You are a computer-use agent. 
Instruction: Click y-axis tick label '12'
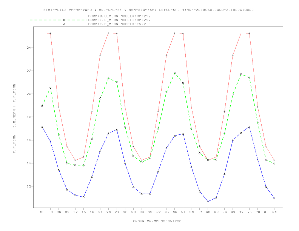tap(29, 186)
